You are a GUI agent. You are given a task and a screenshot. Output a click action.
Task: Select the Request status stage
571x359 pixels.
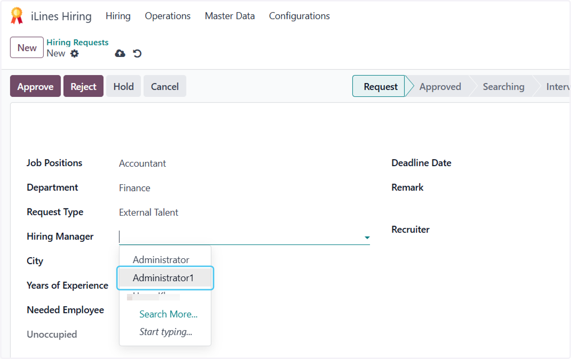point(379,86)
